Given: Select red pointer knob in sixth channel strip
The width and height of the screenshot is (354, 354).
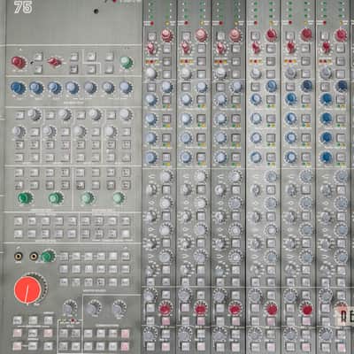Looking at the screenshot, I should (x=326, y=47).
